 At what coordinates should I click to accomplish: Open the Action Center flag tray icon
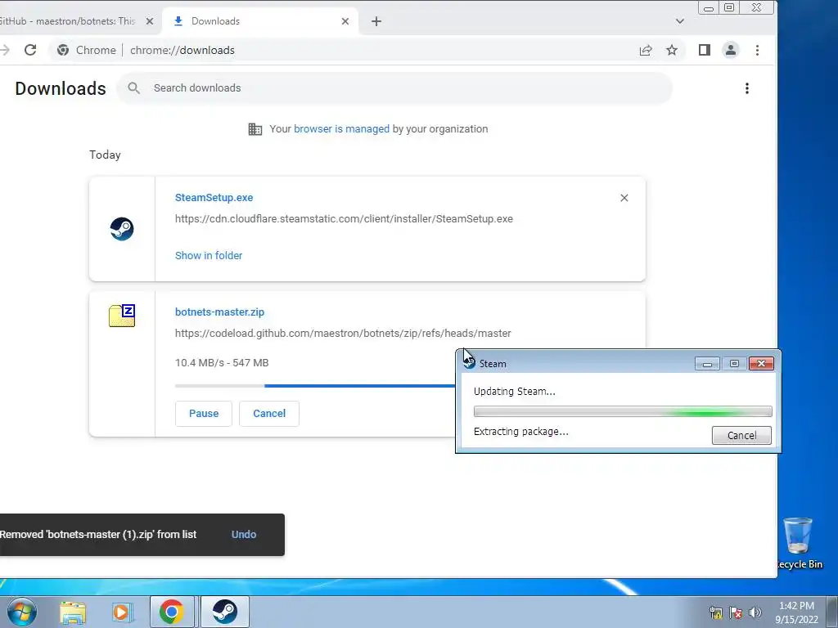pyautogui.click(x=736, y=612)
